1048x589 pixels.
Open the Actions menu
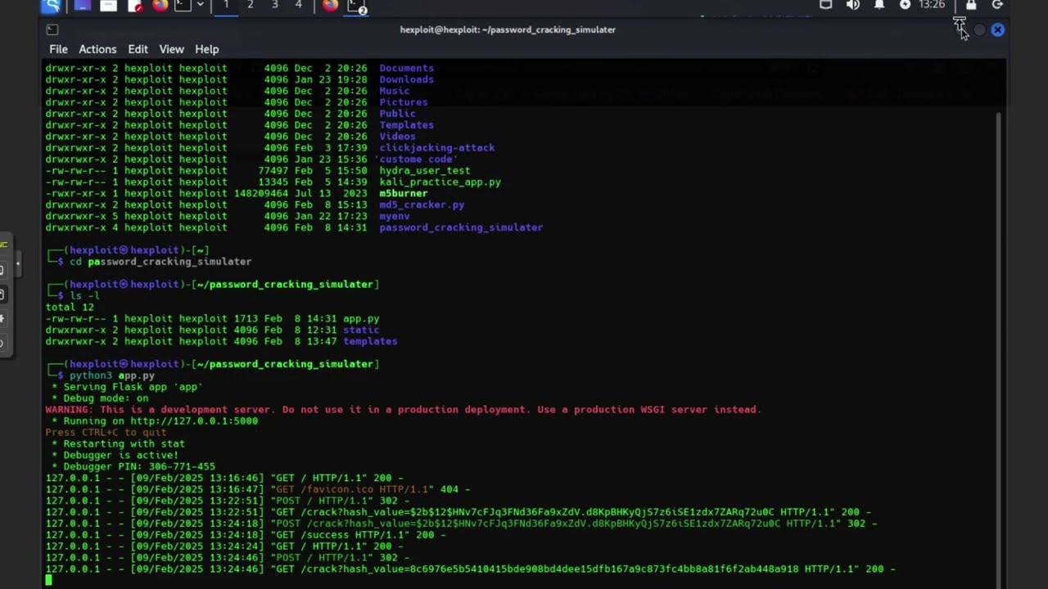(97, 49)
